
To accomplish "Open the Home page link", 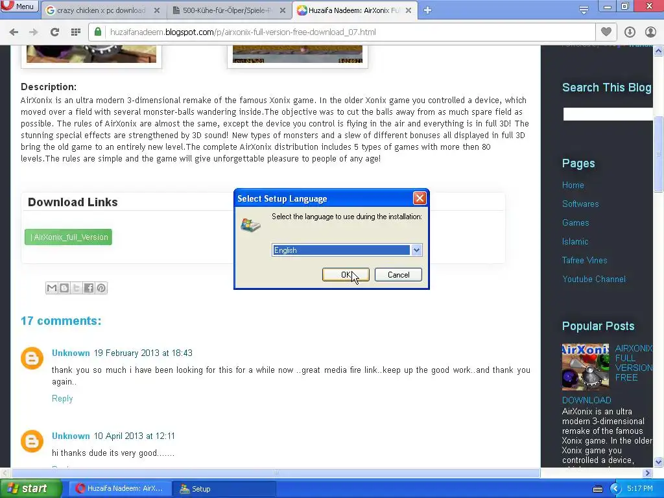I will 573,185.
